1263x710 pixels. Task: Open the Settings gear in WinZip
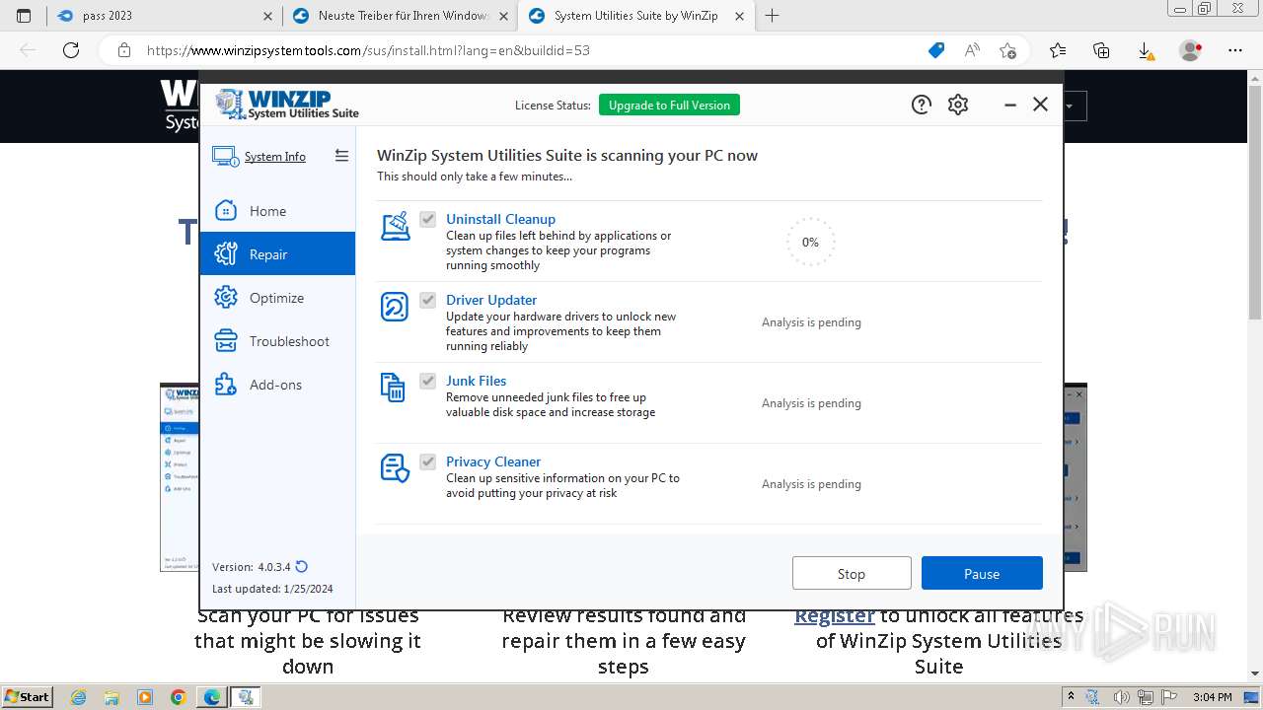pyautogui.click(x=958, y=105)
